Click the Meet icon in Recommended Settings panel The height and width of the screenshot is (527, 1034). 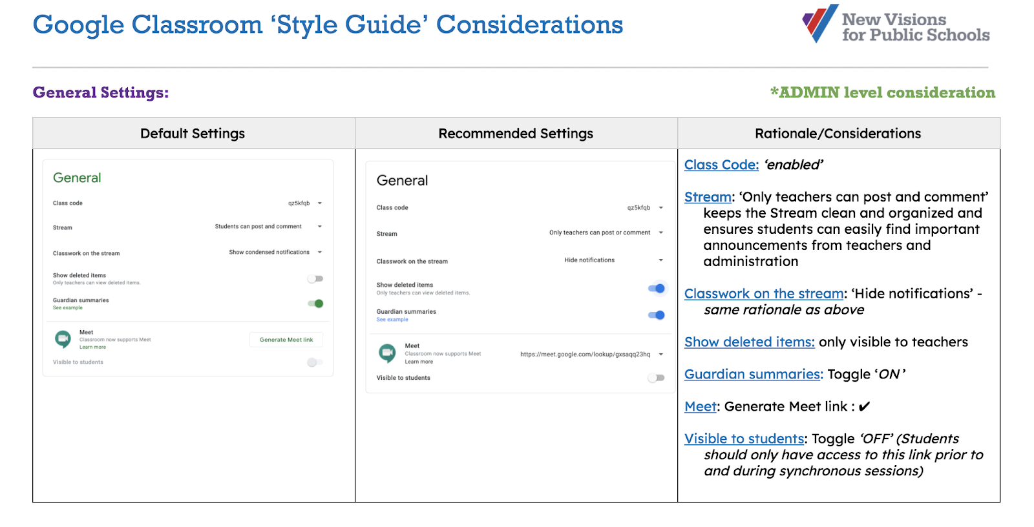(387, 353)
